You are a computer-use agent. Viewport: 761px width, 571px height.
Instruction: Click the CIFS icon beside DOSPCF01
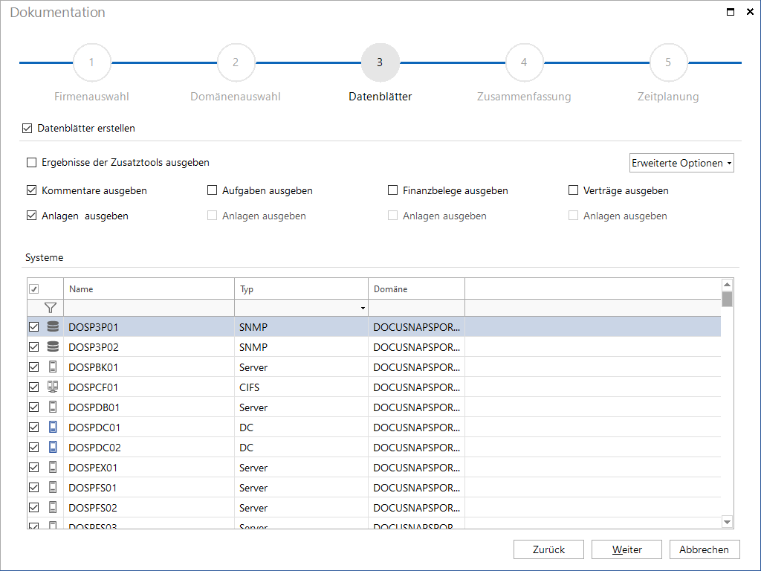[53, 387]
